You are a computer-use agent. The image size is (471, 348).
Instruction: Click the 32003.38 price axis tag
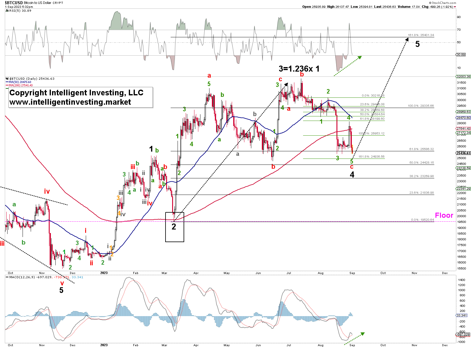[x=463, y=77]
